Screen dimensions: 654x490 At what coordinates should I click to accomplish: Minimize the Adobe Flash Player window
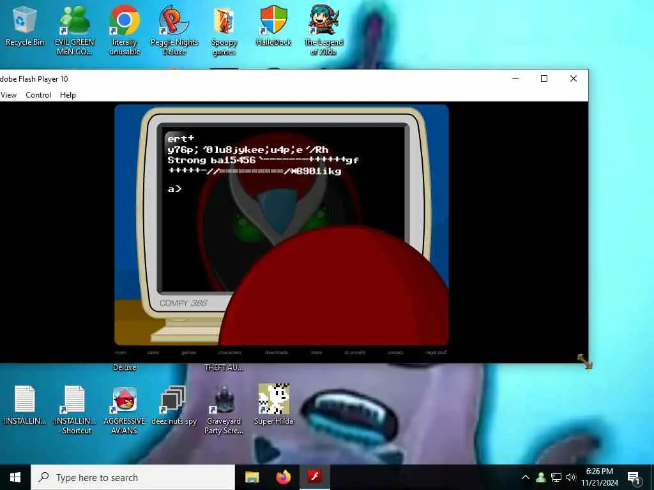click(515, 78)
